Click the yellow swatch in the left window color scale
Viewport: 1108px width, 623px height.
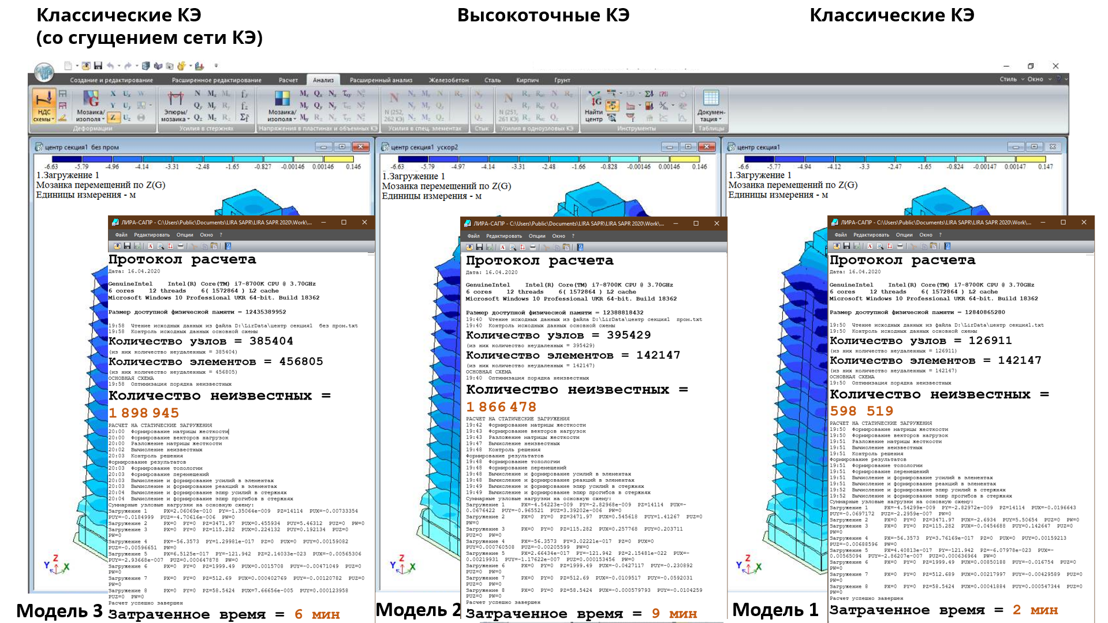click(338, 159)
